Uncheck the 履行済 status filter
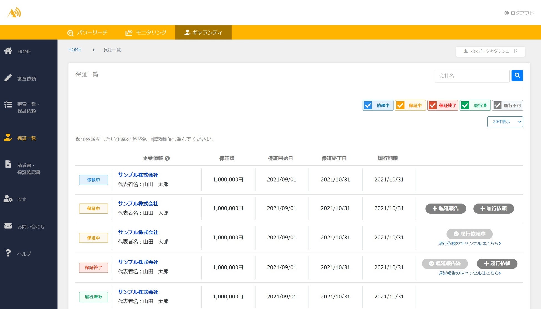The width and height of the screenshot is (541, 309). pos(465,105)
